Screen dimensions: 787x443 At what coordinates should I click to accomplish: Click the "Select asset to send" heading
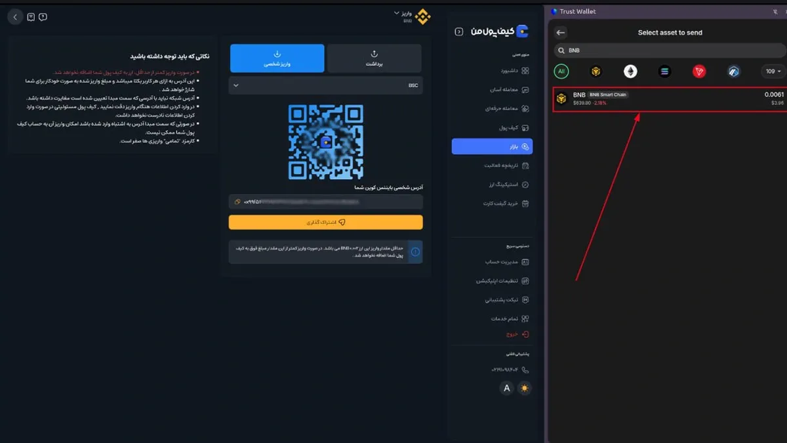[x=670, y=33]
